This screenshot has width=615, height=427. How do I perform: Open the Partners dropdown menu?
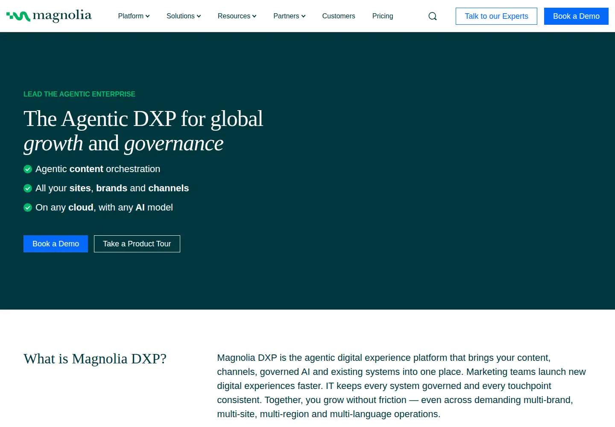pos(290,16)
